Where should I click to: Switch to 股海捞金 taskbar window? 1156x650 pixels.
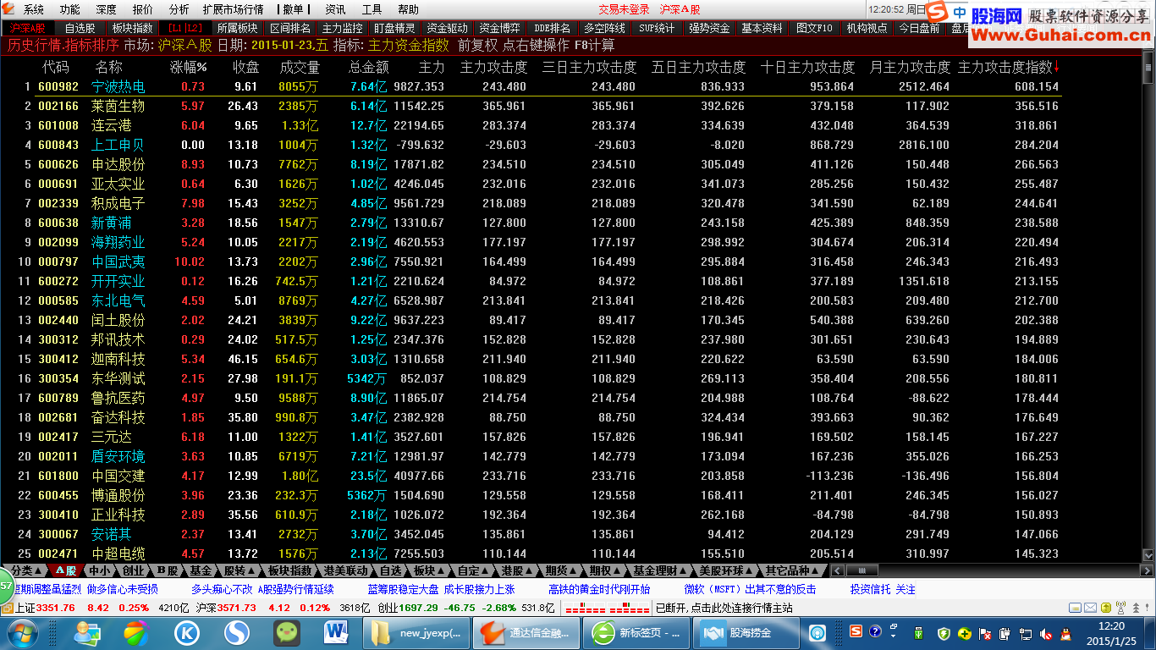pyautogui.click(x=746, y=632)
